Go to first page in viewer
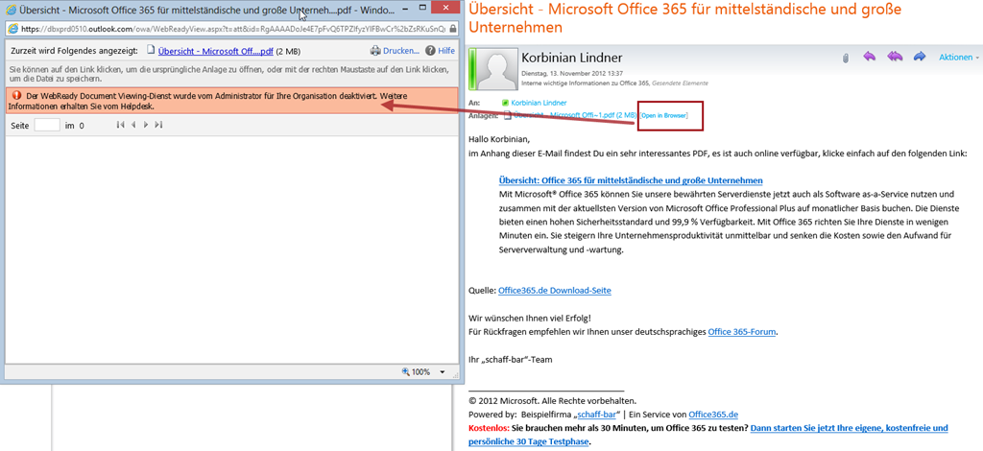Viewport: 983px width, 451px height. [120, 126]
